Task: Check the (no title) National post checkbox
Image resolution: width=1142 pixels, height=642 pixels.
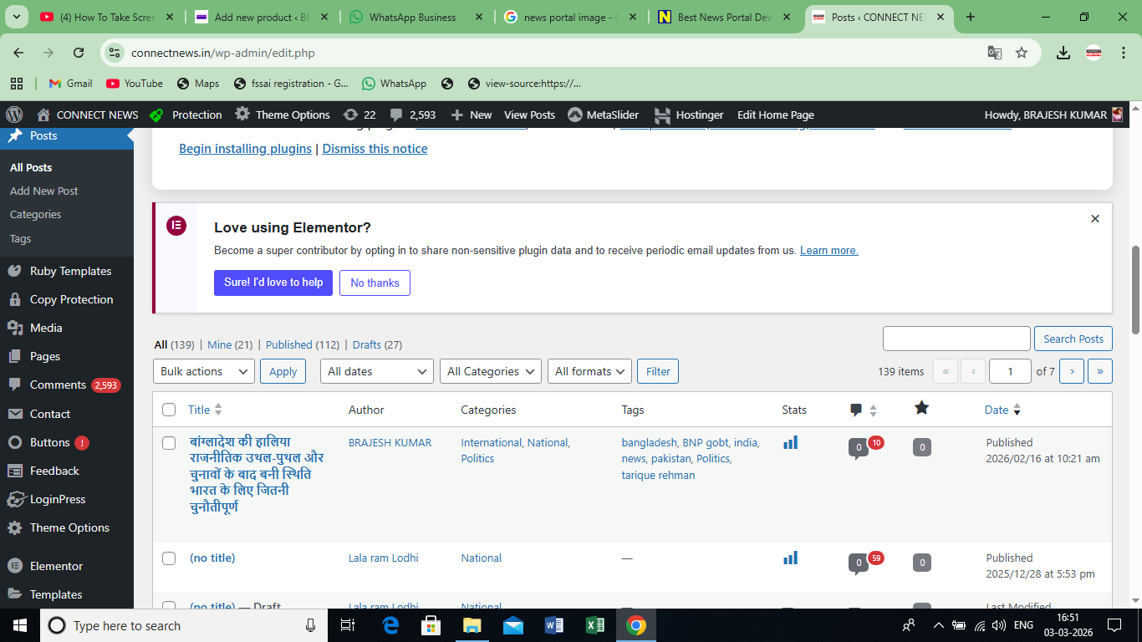Action: coord(169,558)
